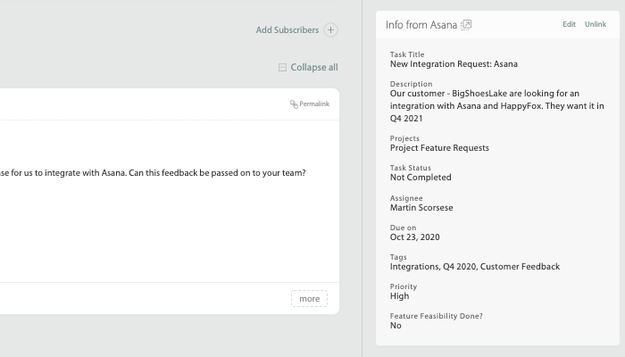Click the Collapse all minus box icon
Screen dimensions: 625x357
[x=282, y=67]
